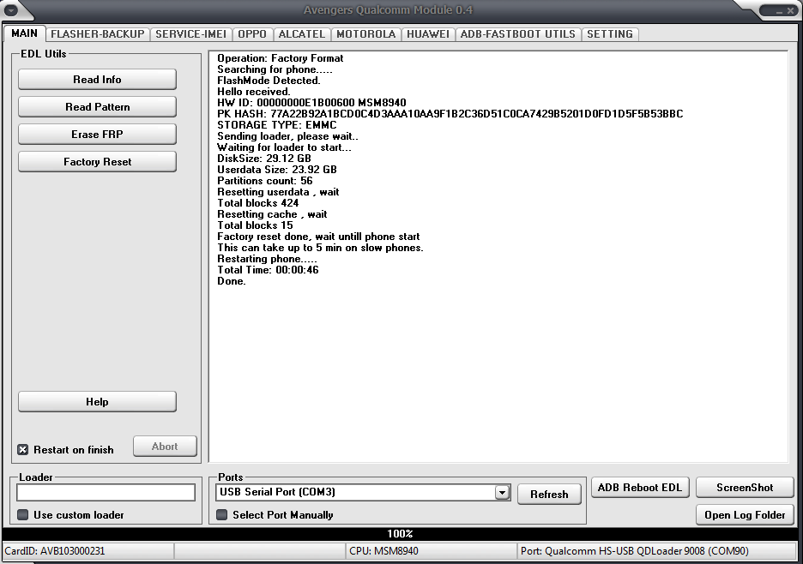Select the Qualcomm HS-USB QDLoader port status

click(635, 551)
